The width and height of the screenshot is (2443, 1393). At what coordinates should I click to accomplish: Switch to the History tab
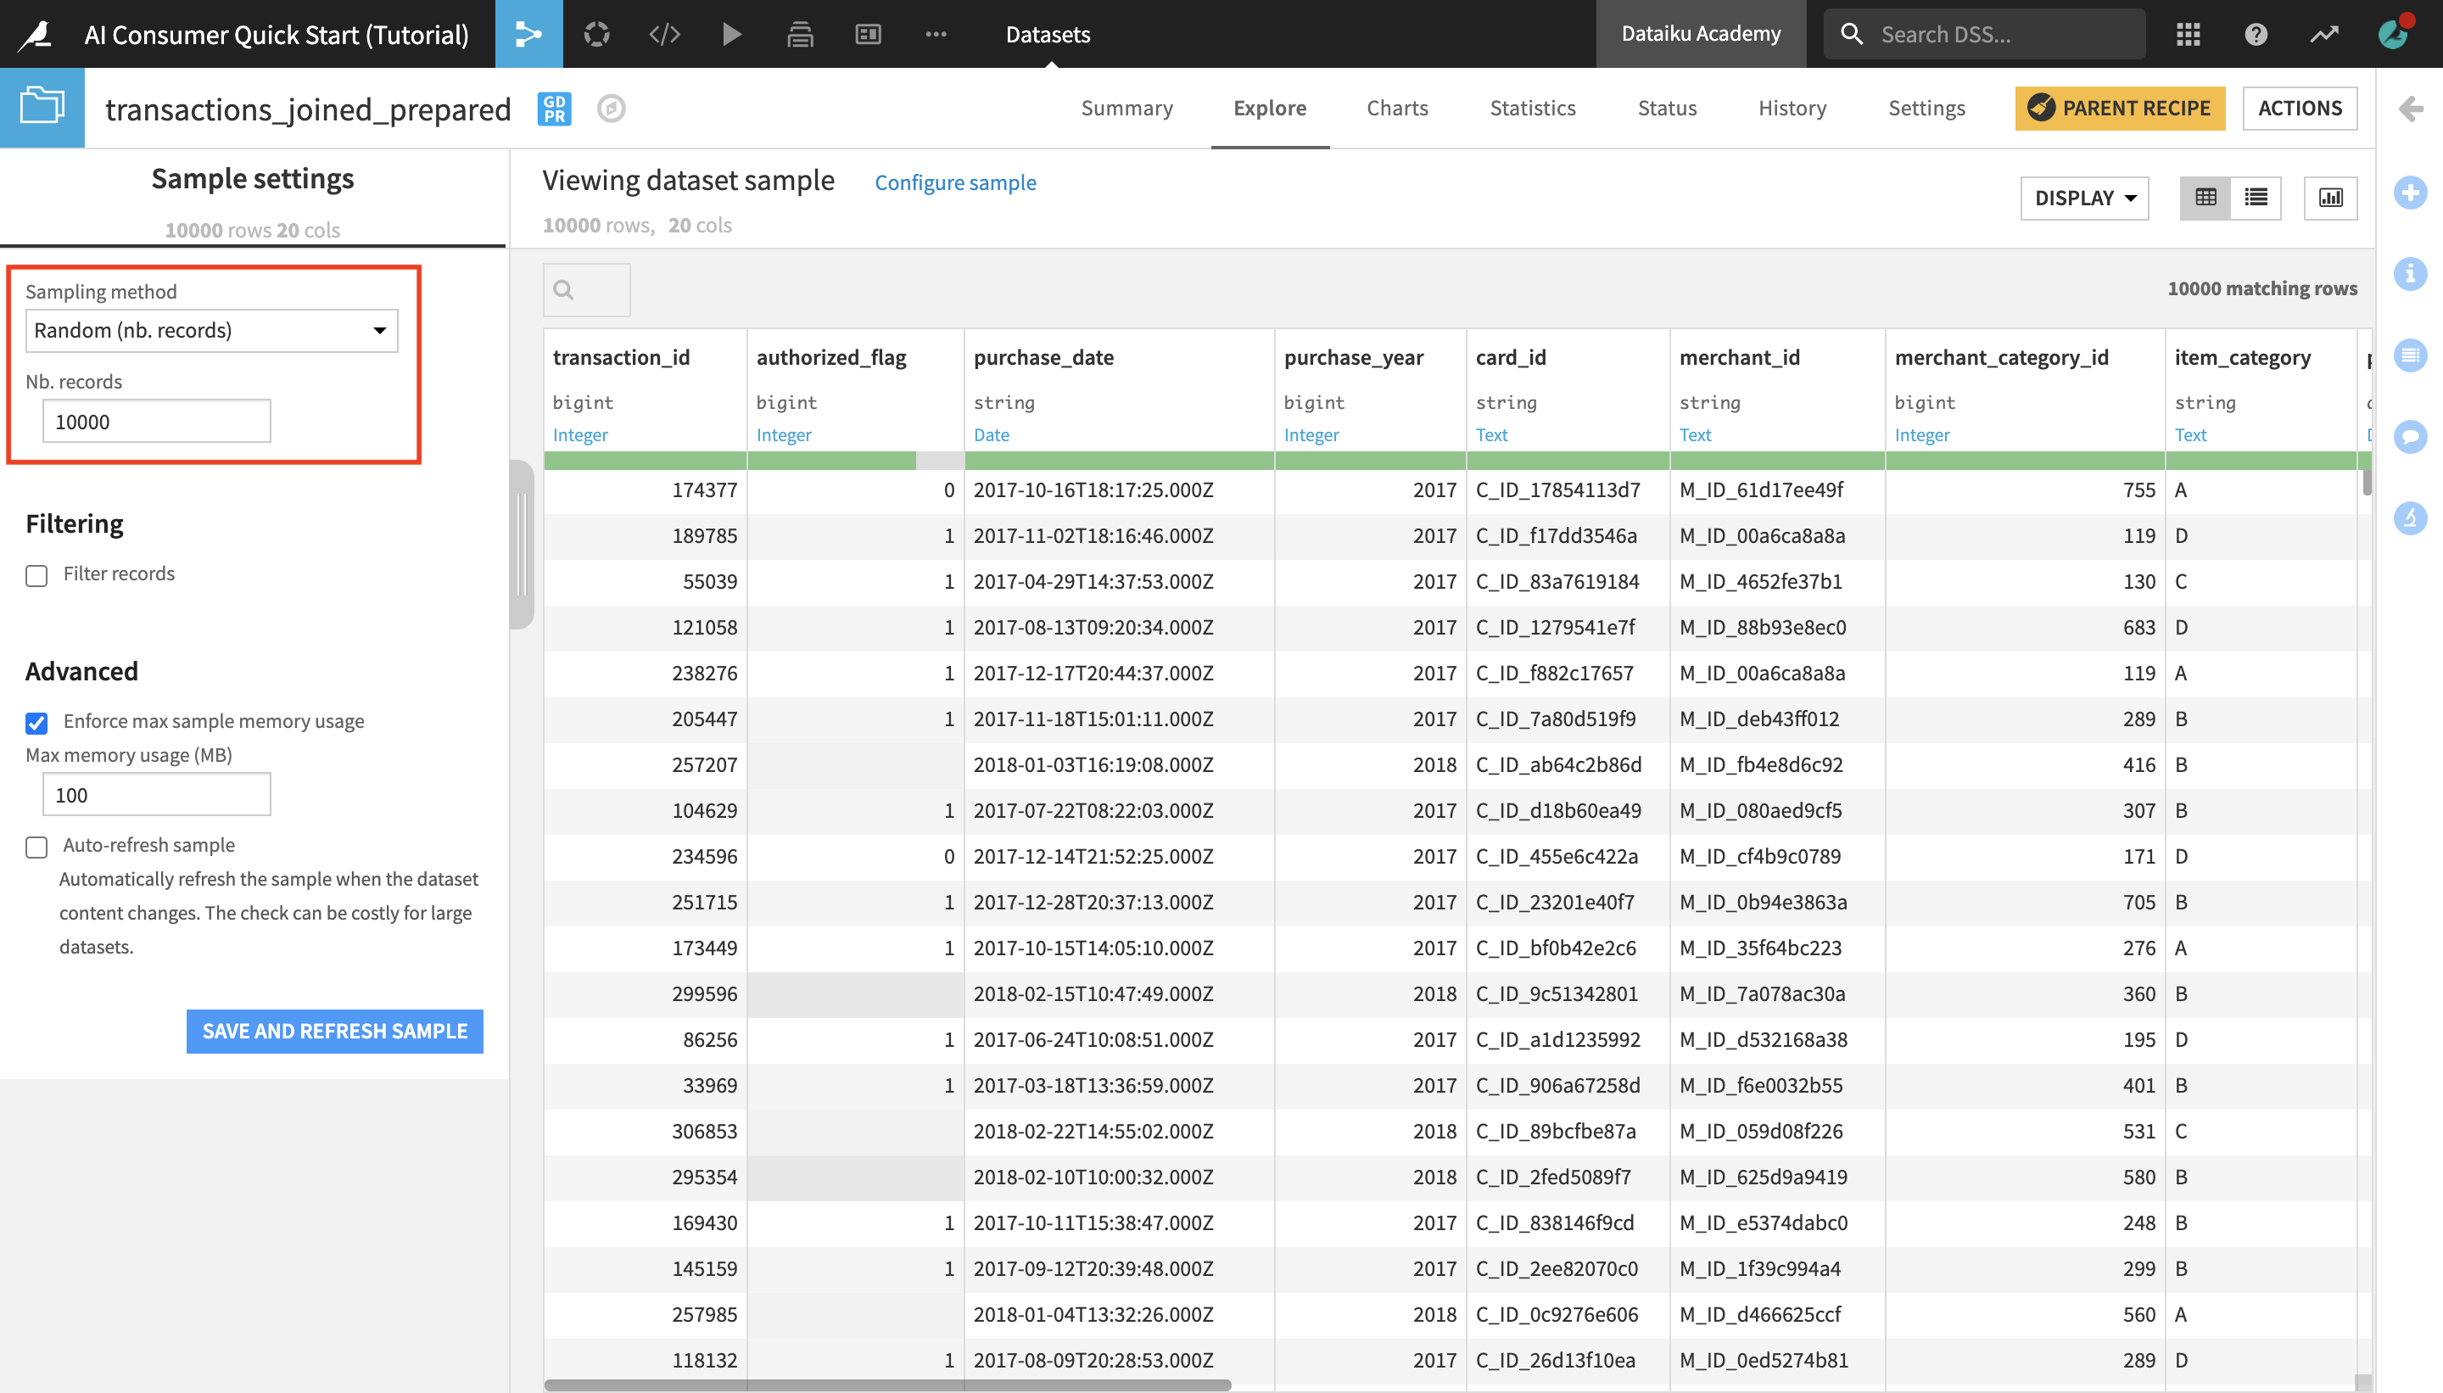pos(1792,108)
